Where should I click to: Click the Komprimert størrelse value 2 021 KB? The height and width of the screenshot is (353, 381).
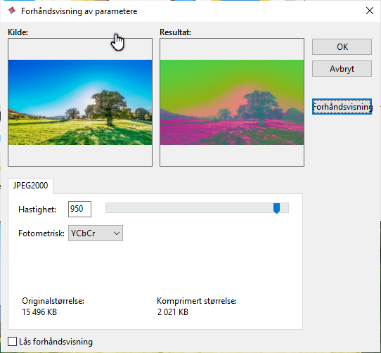click(173, 312)
